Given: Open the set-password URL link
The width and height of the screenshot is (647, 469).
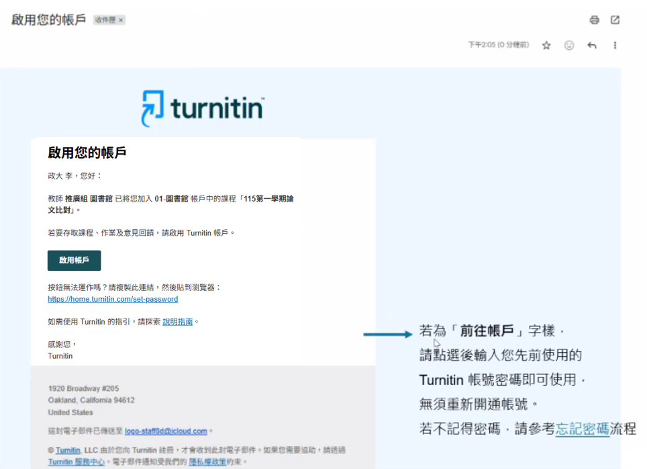Looking at the screenshot, I should 113,299.
